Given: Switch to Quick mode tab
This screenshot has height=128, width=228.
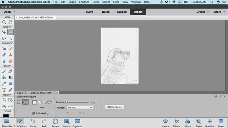Looking at the screenshot, I should click(105, 12).
